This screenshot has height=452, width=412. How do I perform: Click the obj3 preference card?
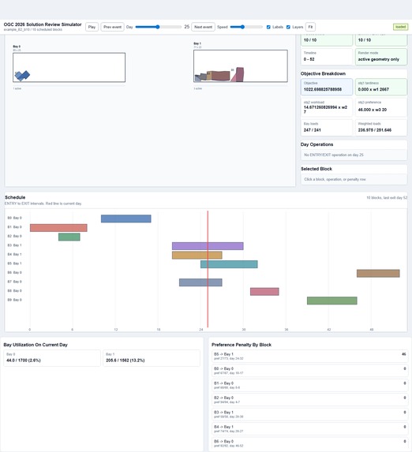tap(381, 107)
